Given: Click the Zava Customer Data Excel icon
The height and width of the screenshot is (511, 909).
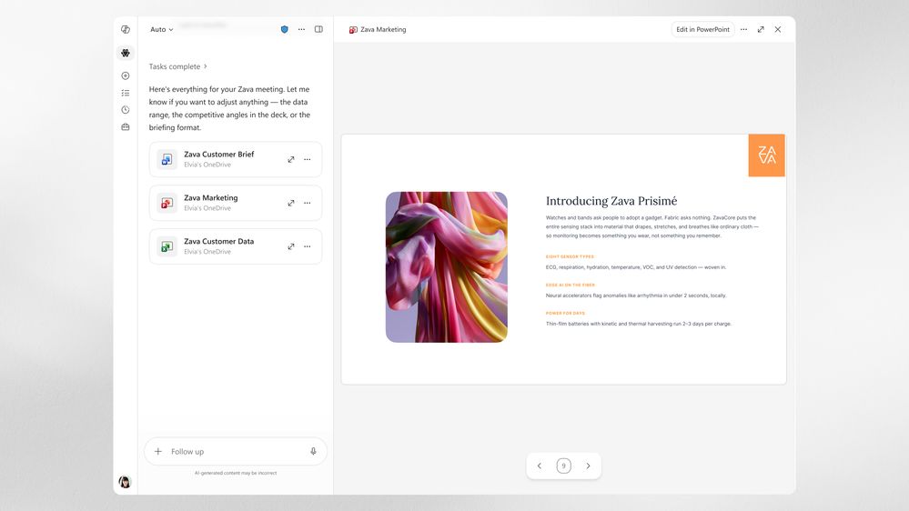Looking at the screenshot, I should coord(167,246).
